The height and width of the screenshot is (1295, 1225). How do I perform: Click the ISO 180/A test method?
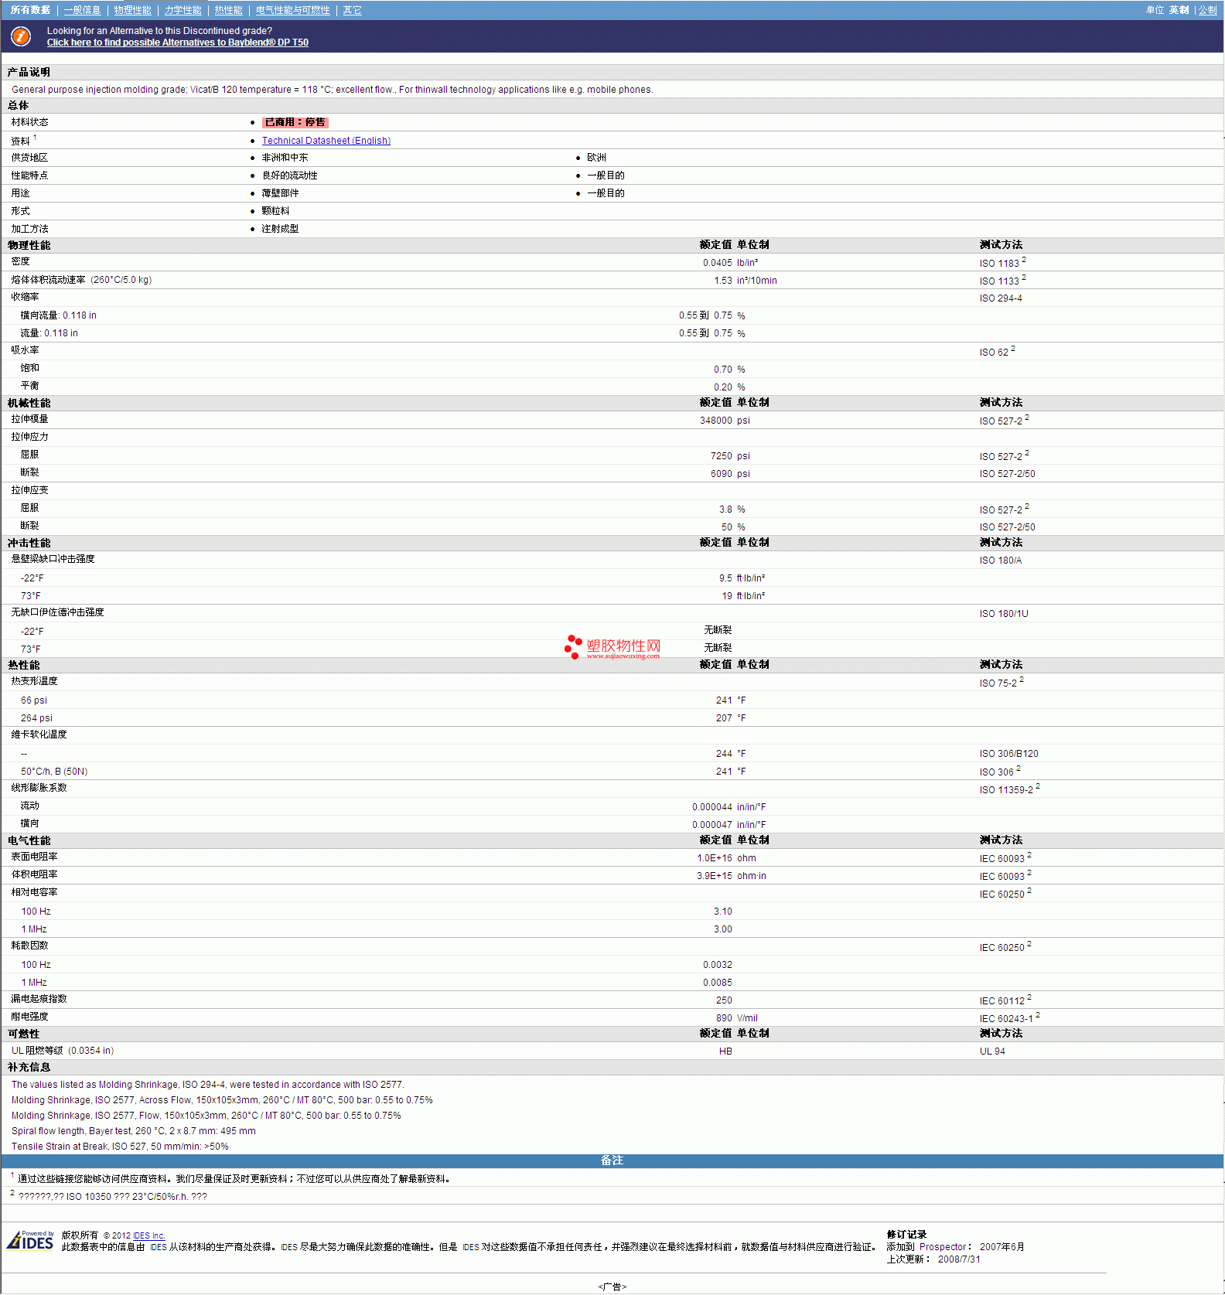[x=1000, y=561]
